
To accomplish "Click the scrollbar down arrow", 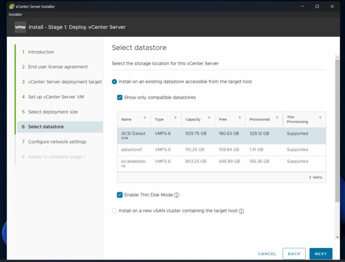I will click(337, 237).
